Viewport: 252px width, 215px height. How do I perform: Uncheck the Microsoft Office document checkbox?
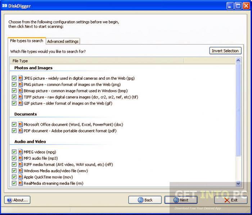point(14,125)
